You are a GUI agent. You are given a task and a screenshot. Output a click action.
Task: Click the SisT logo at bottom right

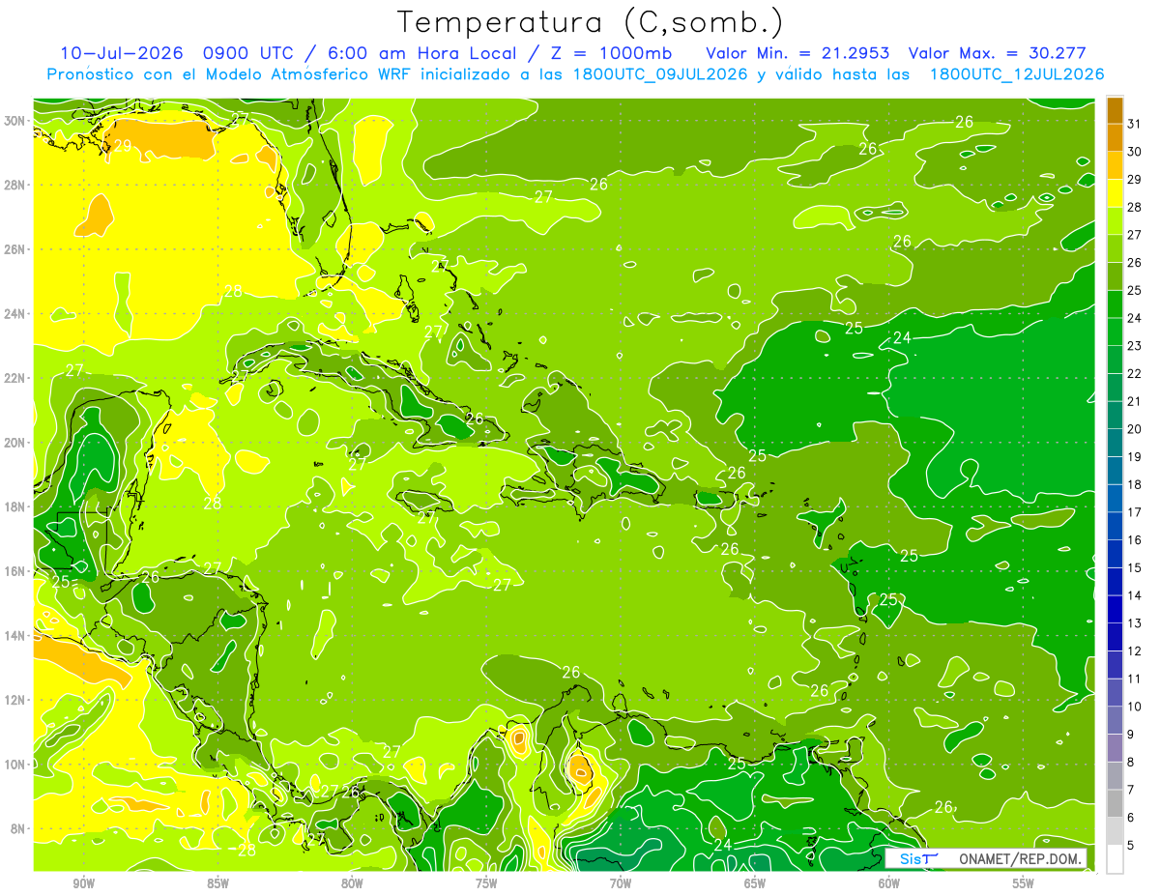click(x=919, y=858)
